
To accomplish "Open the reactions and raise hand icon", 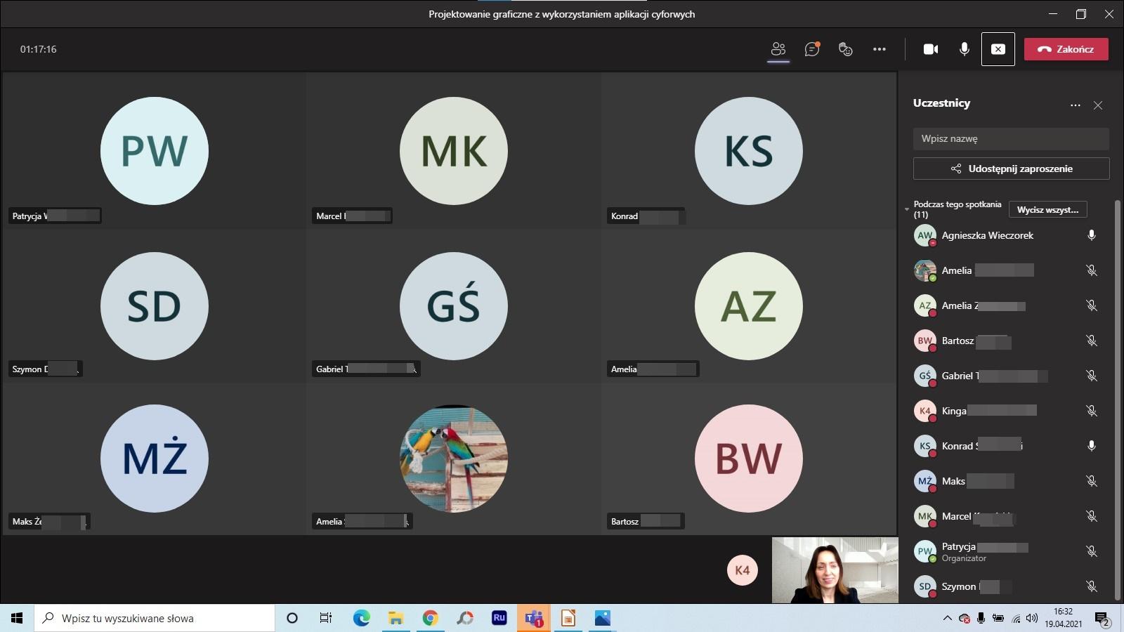I will pyautogui.click(x=846, y=49).
